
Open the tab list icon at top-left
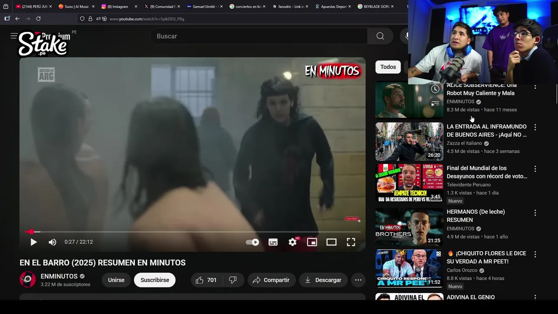click(6, 7)
